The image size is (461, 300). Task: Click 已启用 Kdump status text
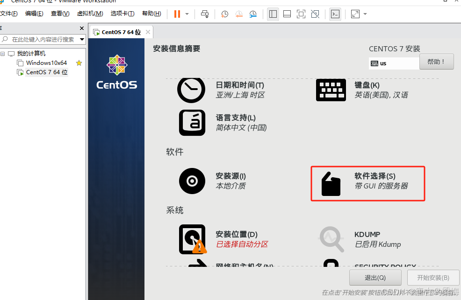(378, 244)
